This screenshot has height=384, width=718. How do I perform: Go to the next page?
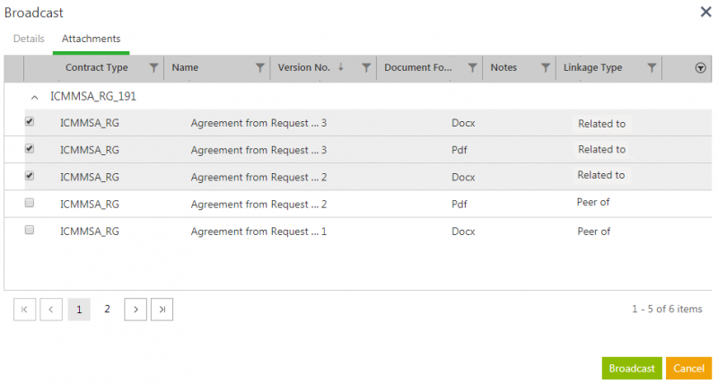[x=135, y=310]
